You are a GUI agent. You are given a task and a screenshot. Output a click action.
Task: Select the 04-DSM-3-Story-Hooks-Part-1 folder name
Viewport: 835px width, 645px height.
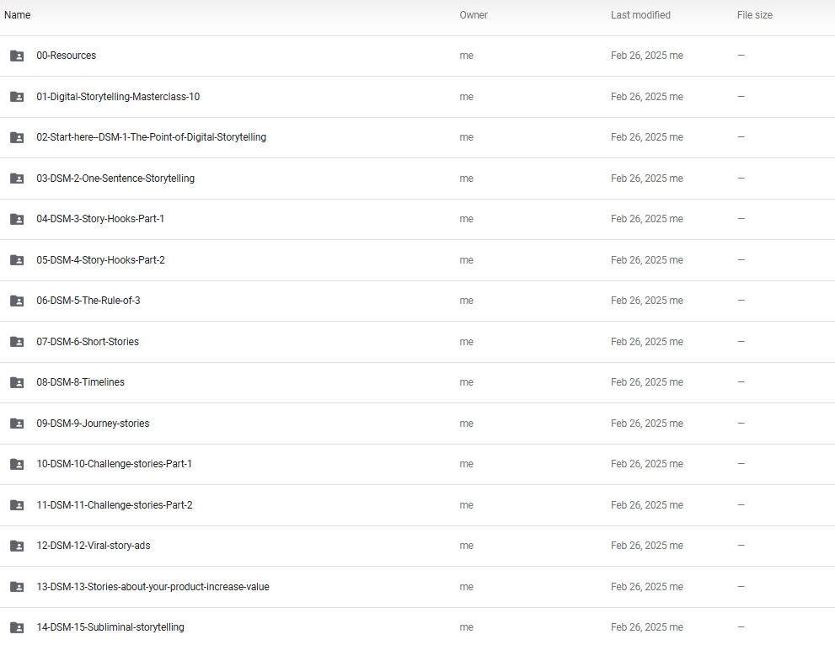tap(100, 219)
